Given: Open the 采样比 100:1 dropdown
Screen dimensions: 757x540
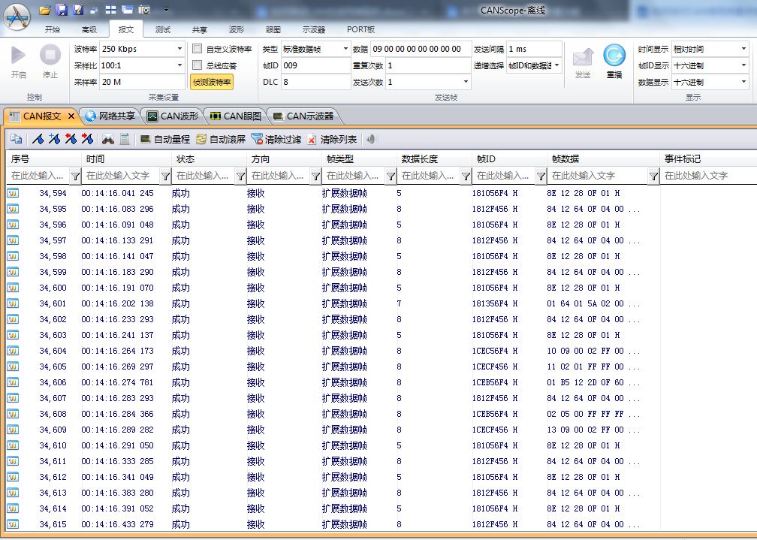Looking at the screenshot, I should [179, 65].
